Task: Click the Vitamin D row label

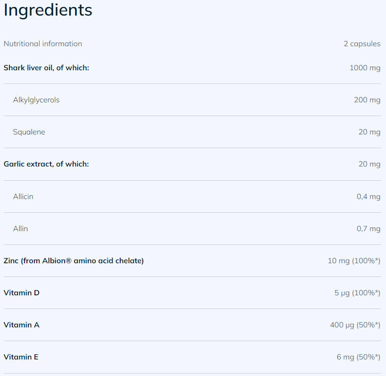Action: click(21, 292)
